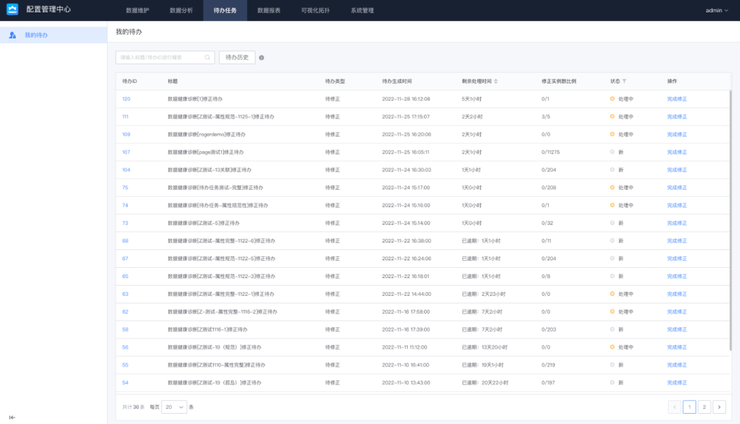This screenshot has height=424, width=740.
Task: Open the 状态 column filter icon
Action: (x=624, y=81)
